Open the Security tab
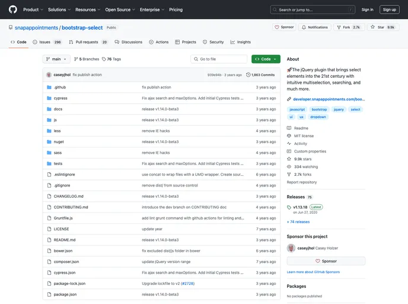 [x=213, y=42]
